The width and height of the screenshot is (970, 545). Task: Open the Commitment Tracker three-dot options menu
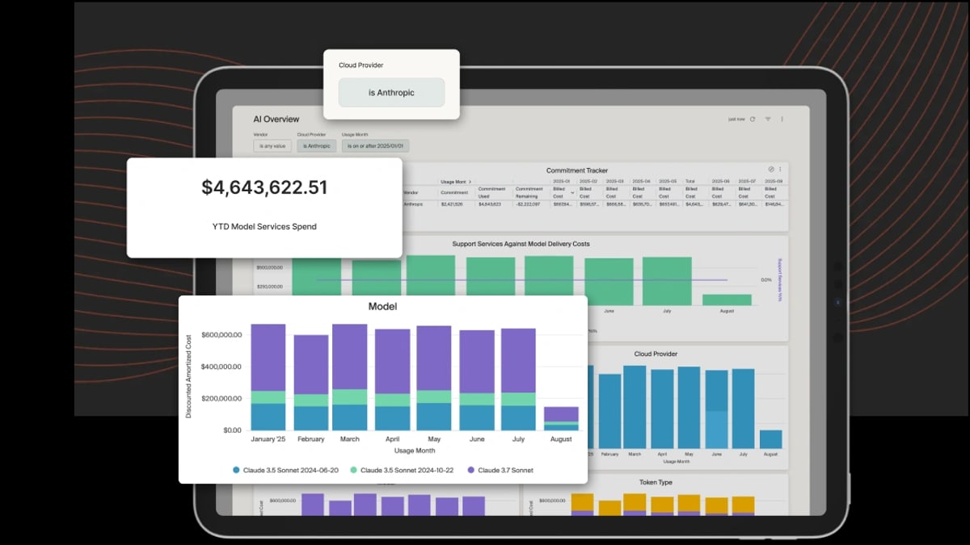(780, 170)
